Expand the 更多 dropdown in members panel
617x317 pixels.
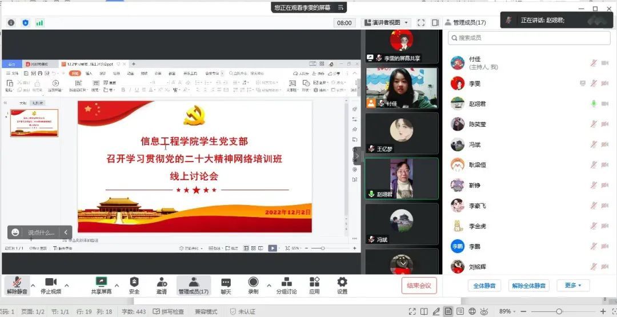click(572, 286)
